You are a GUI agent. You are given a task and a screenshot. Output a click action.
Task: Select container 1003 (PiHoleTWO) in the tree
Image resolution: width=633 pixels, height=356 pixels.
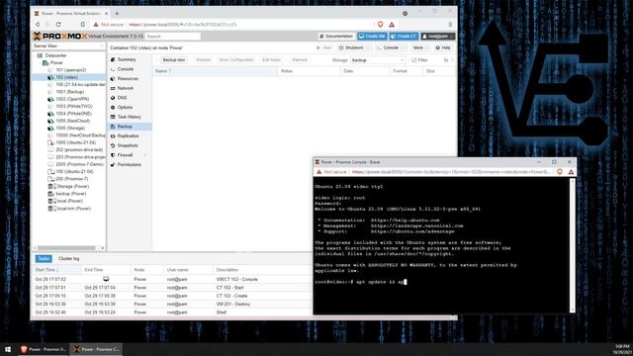pos(74,106)
